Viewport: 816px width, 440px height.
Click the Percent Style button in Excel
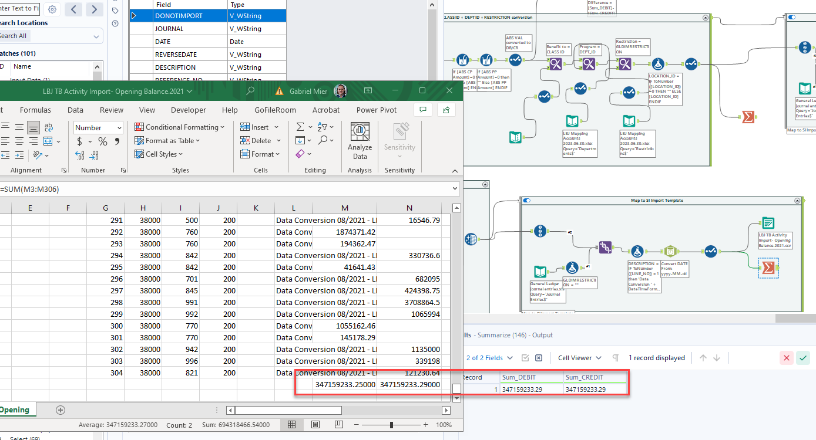point(103,141)
